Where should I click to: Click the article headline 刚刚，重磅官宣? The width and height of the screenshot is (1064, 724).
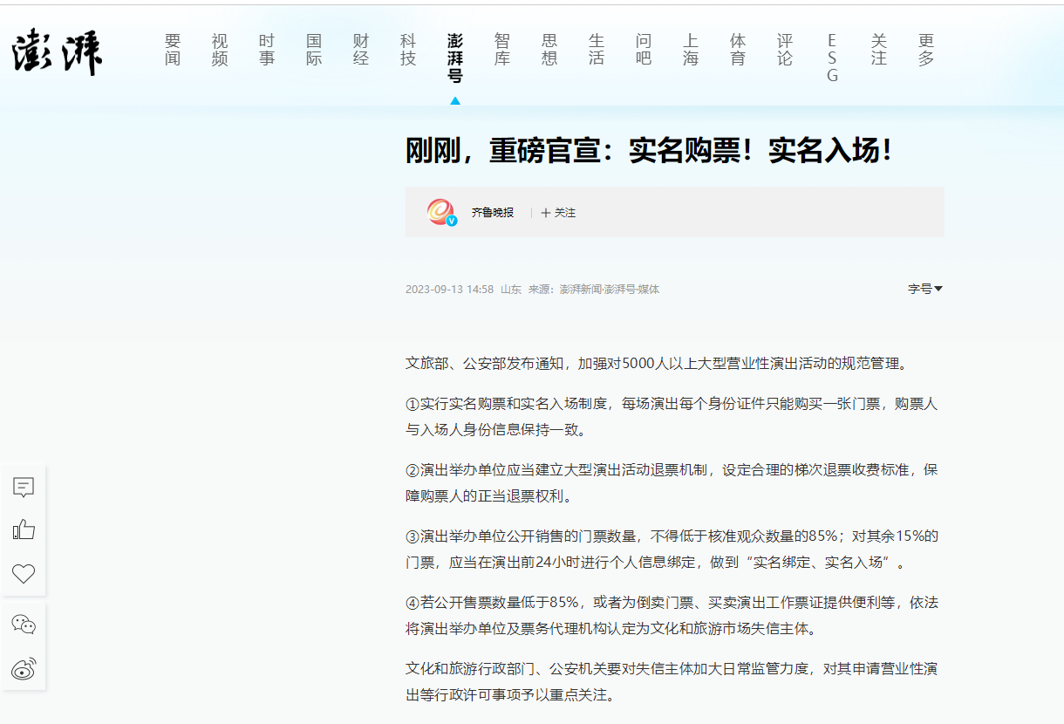point(650,151)
